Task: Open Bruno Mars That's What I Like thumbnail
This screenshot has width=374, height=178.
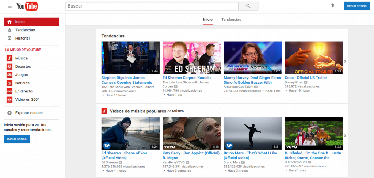Action: pos(253,133)
